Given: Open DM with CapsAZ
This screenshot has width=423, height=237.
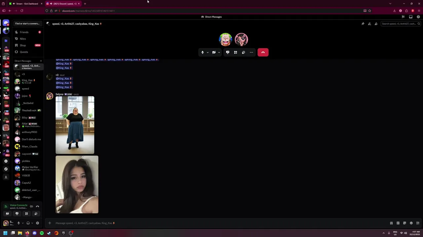Looking at the screenshot, I should tap(28, 183).
